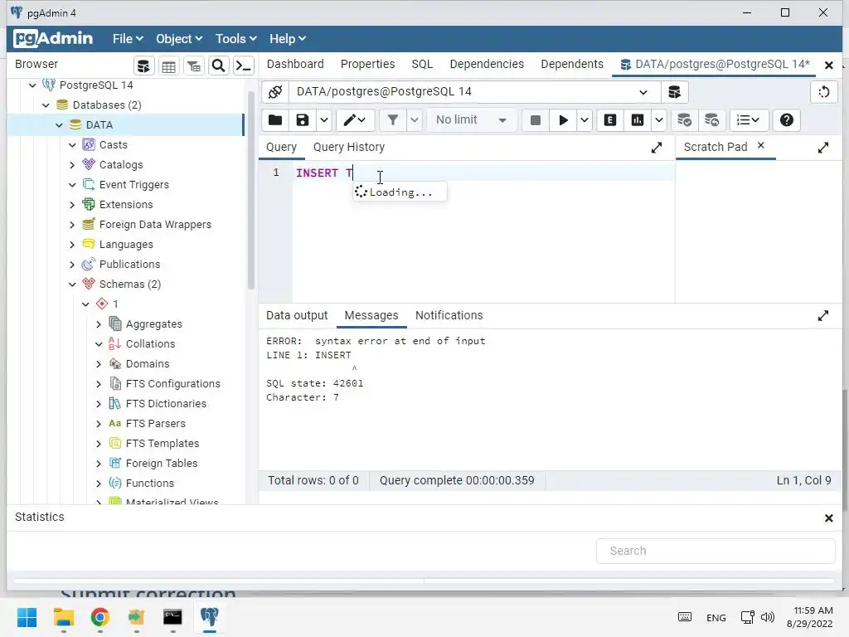Image resolution: width=849 pixels, height=637 pixels.
Task: Close the query tool tab
Action: [828, 65]
